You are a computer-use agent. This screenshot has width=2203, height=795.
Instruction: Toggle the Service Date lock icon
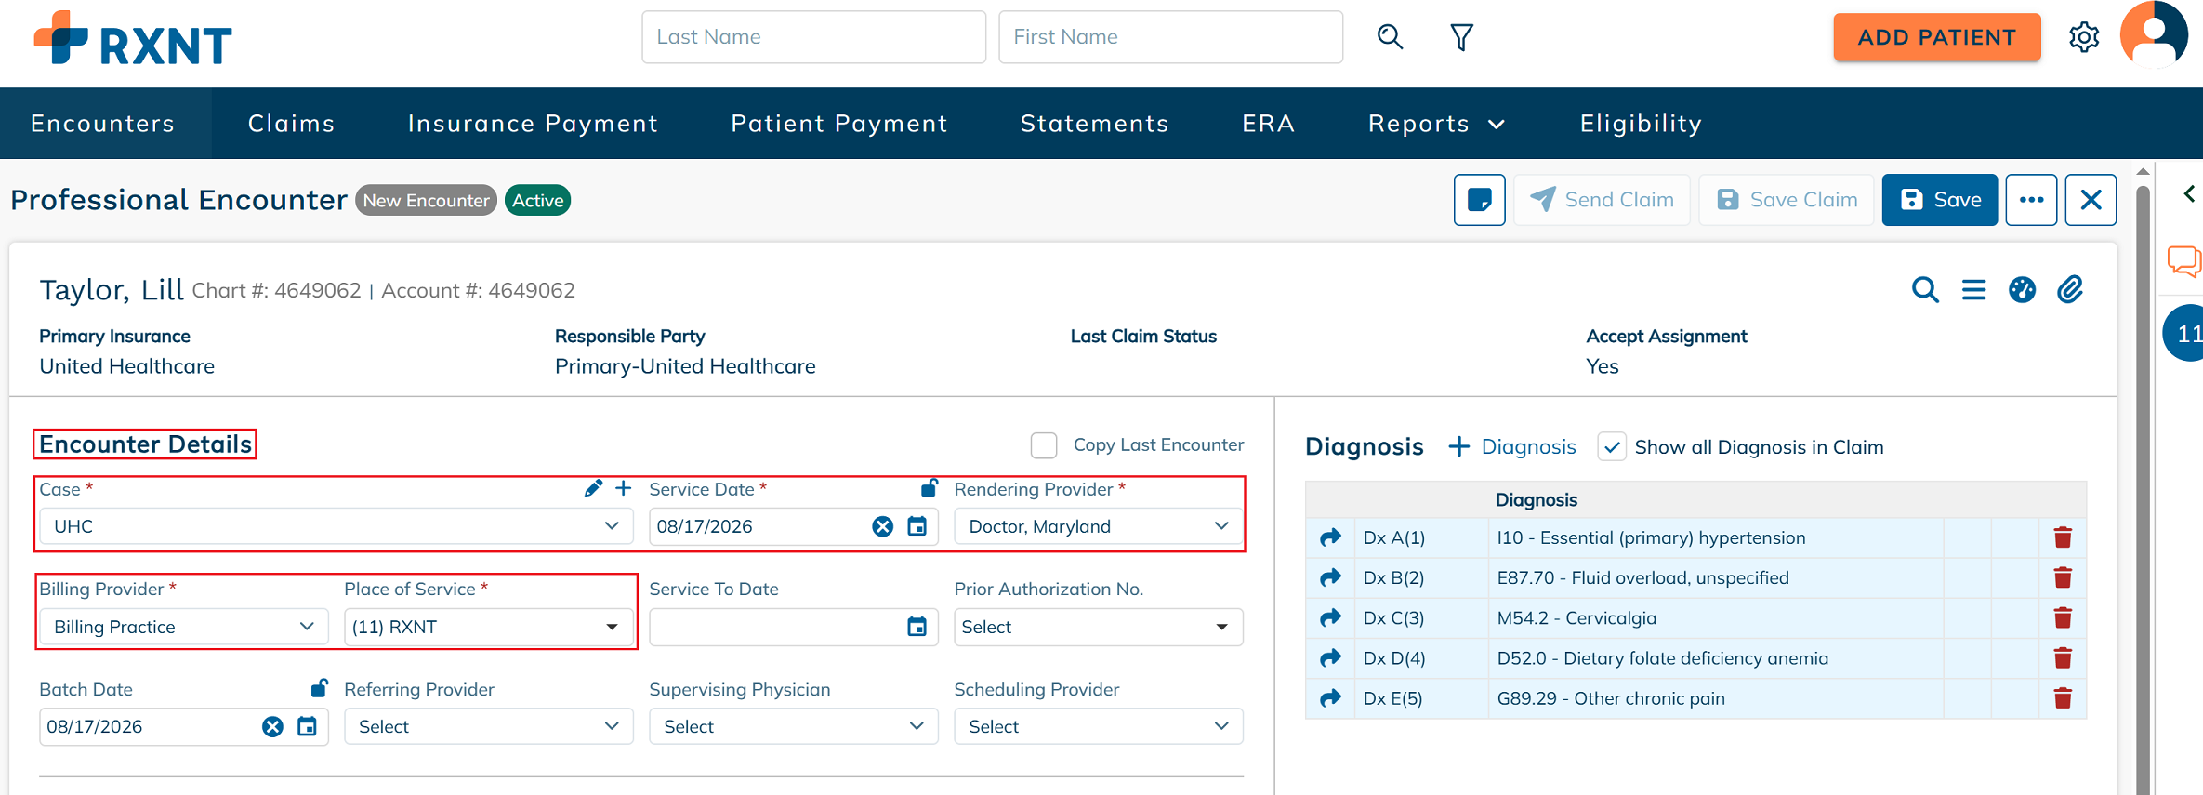(929, 487)
